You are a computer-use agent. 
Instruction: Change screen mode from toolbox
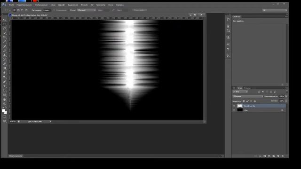pyautogui.click(x=4, y=121)
